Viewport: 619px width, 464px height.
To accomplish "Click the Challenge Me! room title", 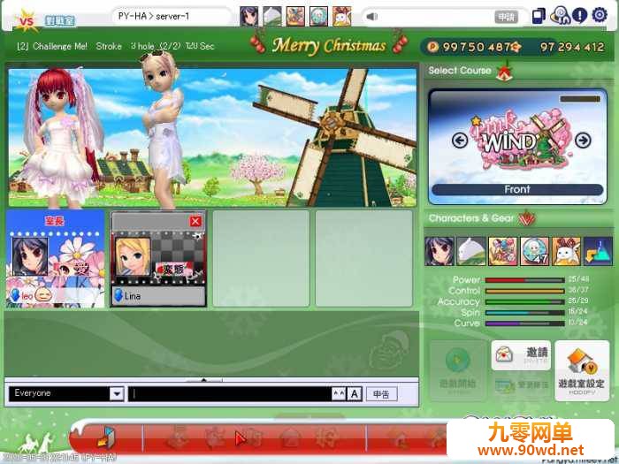I will click(x=60, y=46).
